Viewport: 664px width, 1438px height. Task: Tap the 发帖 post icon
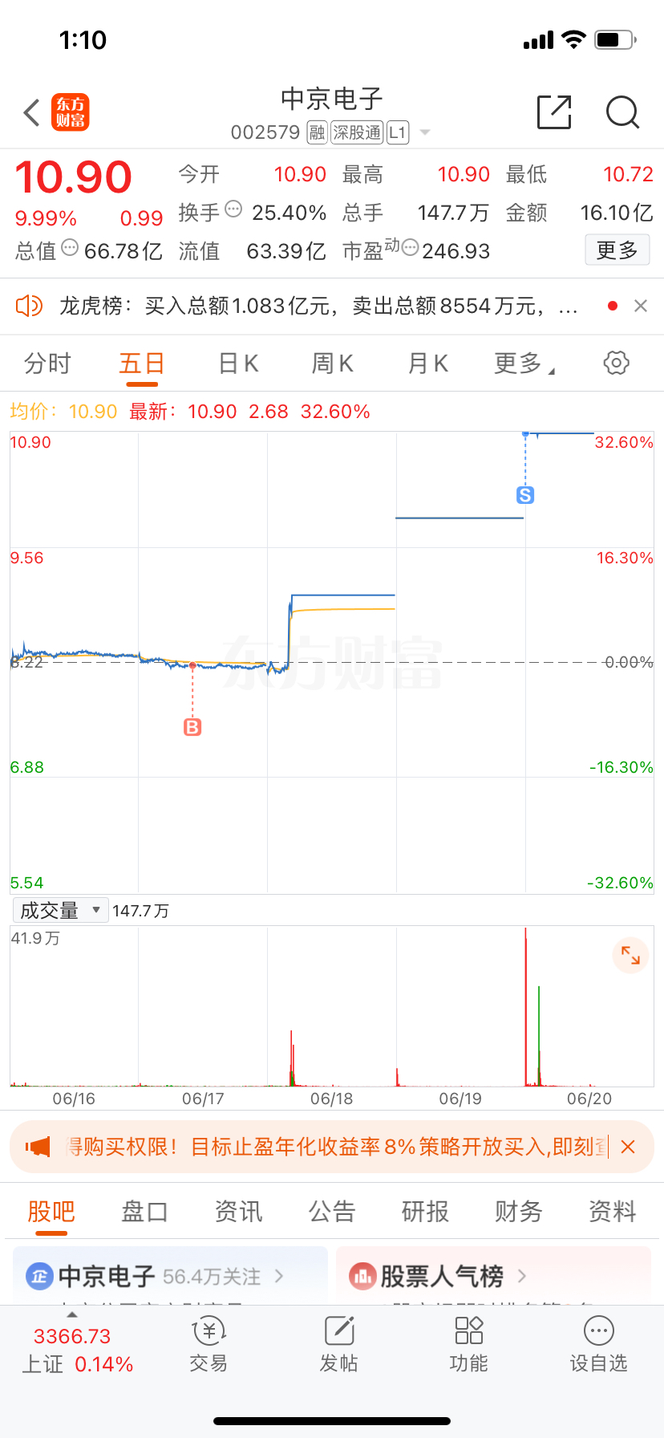(x=338, y=1344)
